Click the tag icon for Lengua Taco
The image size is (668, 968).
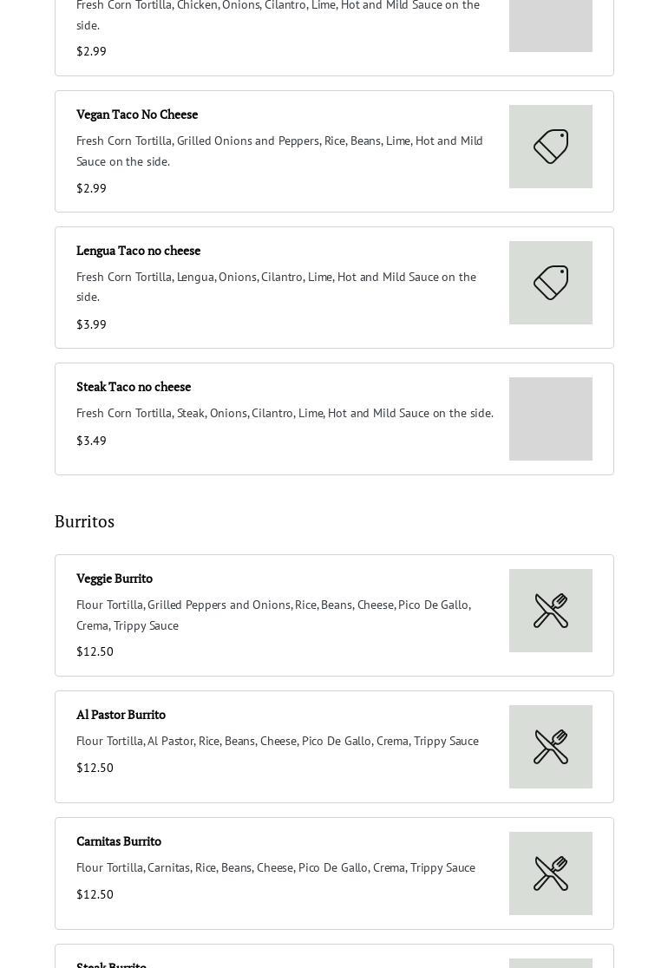pyautogui.click(x=551, y=283)
